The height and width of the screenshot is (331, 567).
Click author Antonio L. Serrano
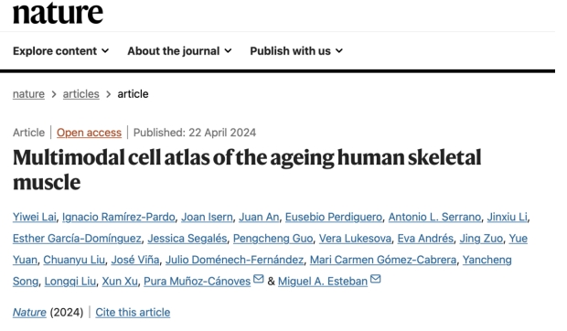tap(434, 217)
